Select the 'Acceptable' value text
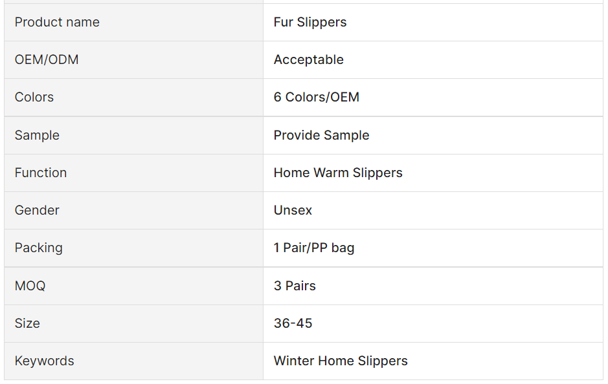Image resolution: width=608 pixels, height=384 pixels. [x=309, y=59]
